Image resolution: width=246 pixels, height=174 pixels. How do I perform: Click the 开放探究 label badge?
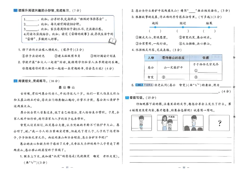click(148, 85)
